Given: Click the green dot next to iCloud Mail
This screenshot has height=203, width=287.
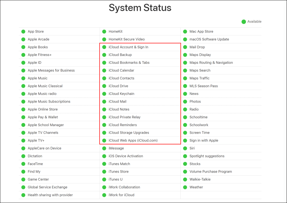Looking at the screenshot, I should click(104, 101).
